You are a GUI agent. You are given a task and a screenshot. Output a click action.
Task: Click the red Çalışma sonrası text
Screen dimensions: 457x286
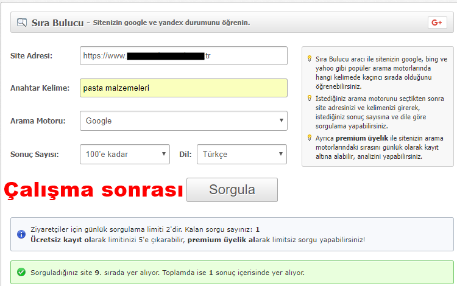coord(93,190)
